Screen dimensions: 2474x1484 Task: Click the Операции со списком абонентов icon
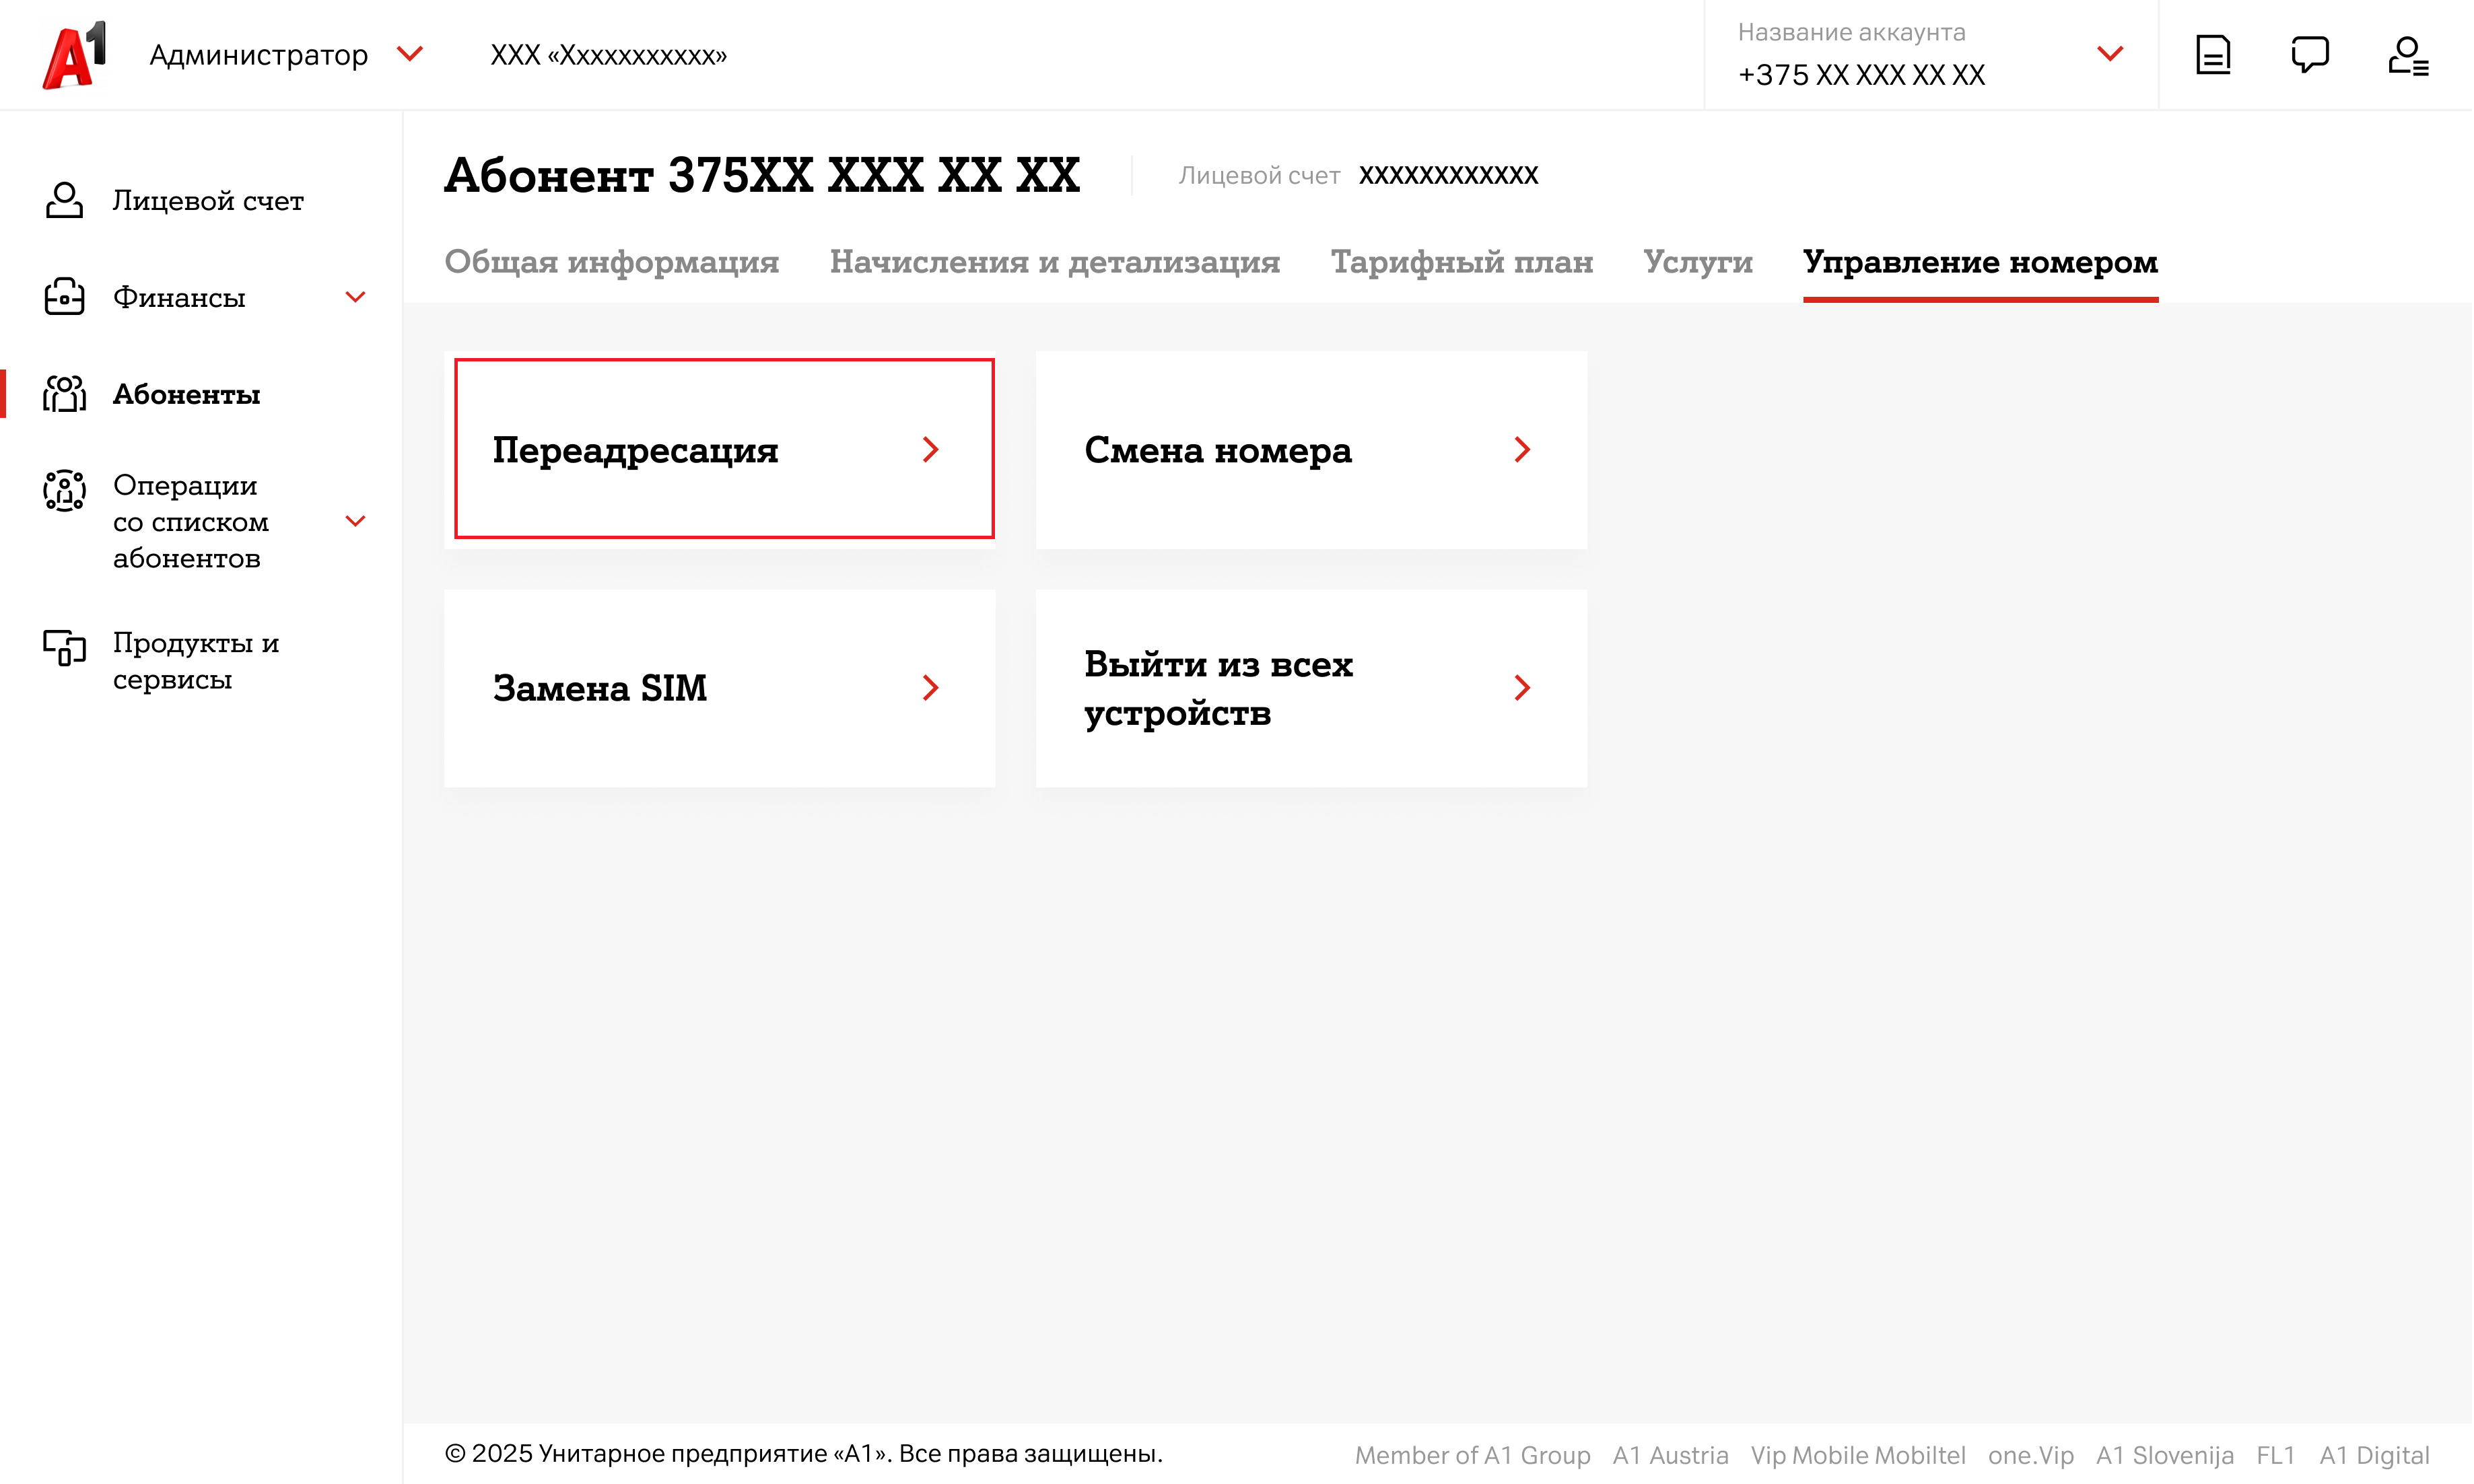tap(64, 490)
